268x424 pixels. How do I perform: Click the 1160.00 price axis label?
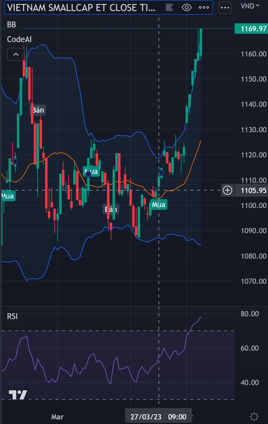(x=254, y=54)
